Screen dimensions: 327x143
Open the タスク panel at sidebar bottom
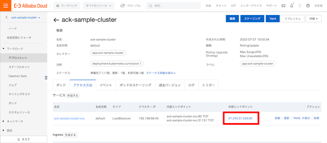click(x=24, y=139)
